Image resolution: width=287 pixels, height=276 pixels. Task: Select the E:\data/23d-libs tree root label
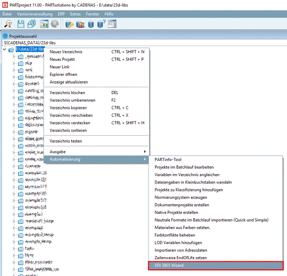coord(30,49)
